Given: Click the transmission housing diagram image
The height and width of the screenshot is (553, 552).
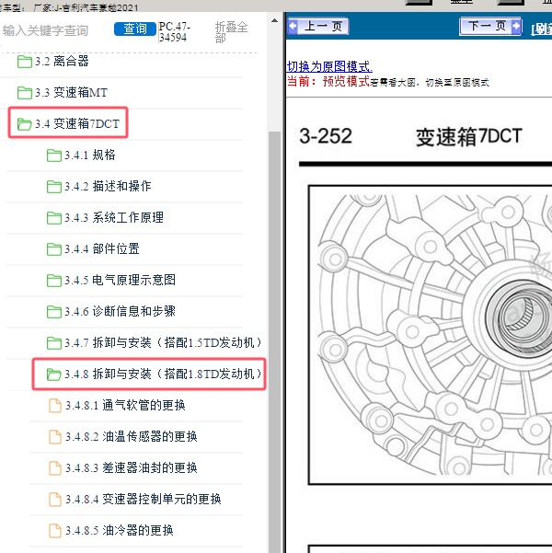Looking at the screenshot, I should (431, 335).
